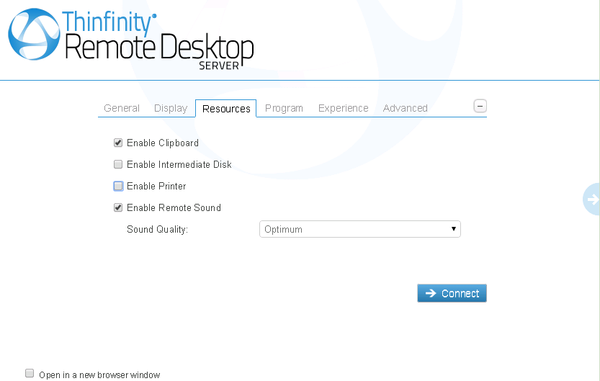Image resolution: width=600 pixels, height=381 pixels.
Task: Switch to the General tab
Action: pos(122,108)
